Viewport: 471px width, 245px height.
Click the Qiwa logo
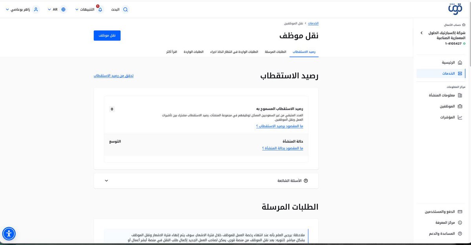(x=455, y=9)
